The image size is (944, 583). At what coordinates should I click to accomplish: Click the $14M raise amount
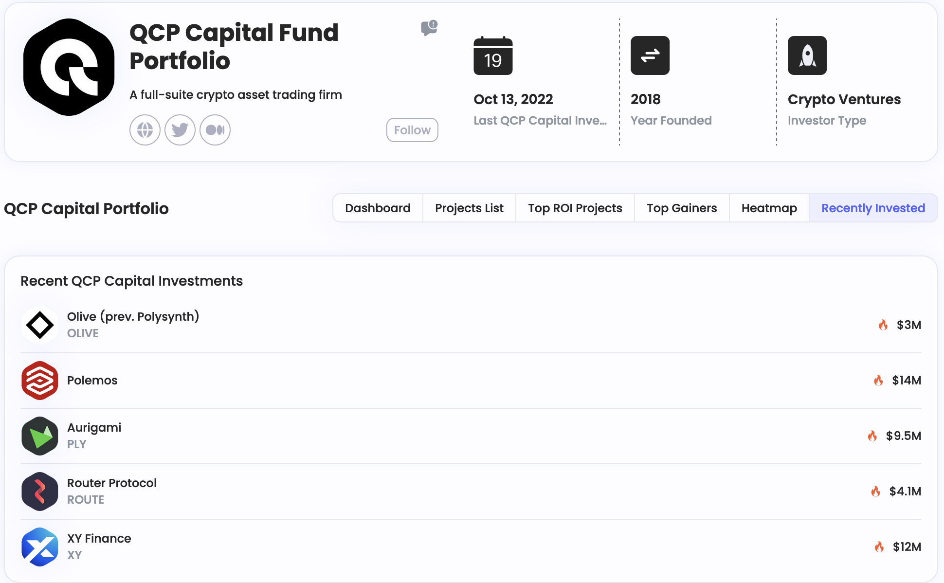[x=907, y=381]
